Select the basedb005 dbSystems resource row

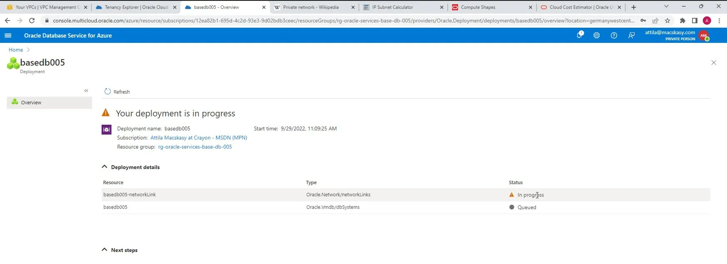point(406,207)
